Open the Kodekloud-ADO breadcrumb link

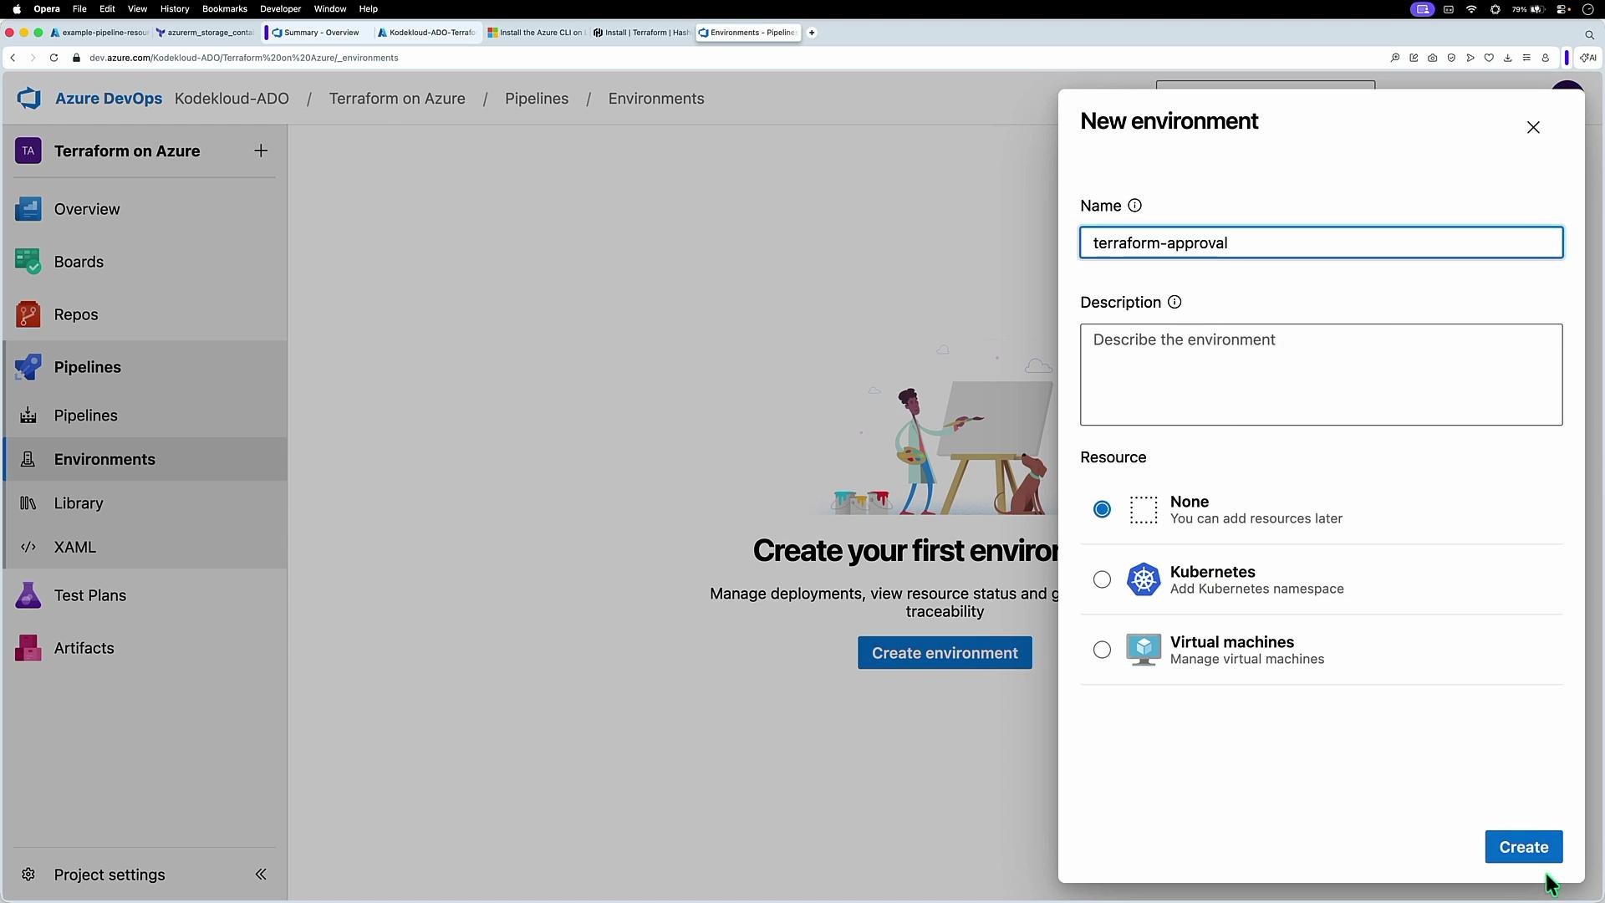click(x=232, y=99)
